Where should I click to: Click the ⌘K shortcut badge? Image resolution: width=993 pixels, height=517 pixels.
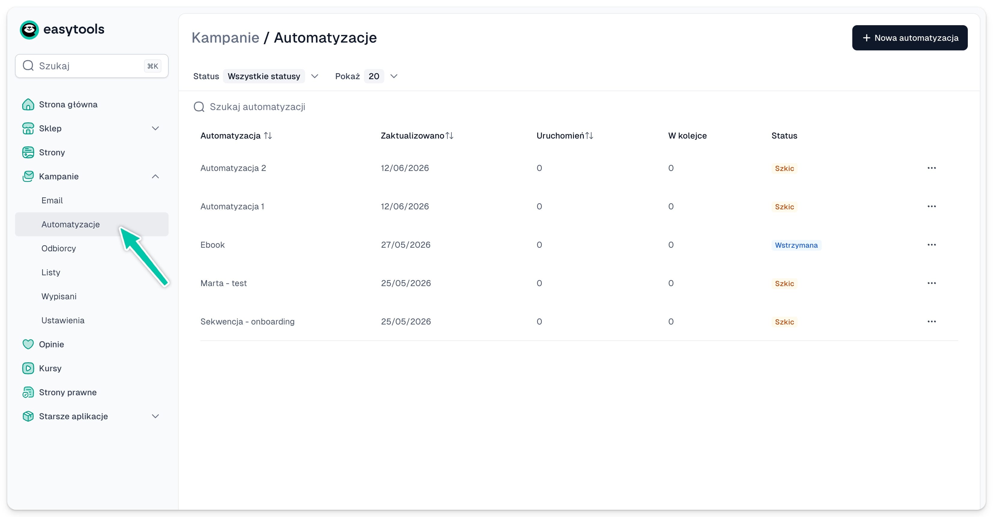tap(153, 66)
